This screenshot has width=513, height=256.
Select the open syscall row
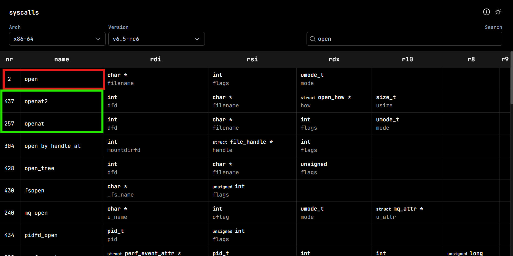[31, 79]
